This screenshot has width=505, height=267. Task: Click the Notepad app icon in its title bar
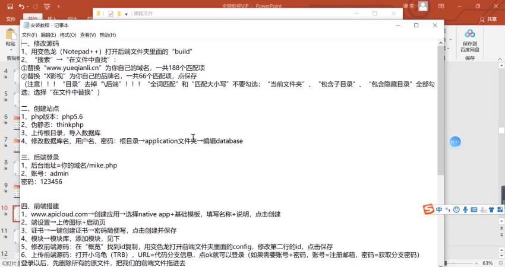point(26,25)
